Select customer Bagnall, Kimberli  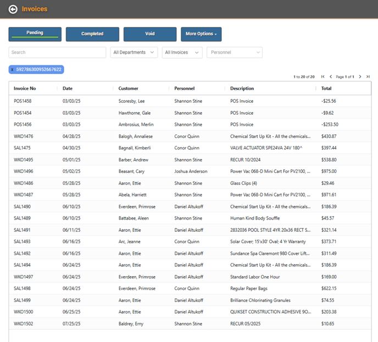[135, 148]
